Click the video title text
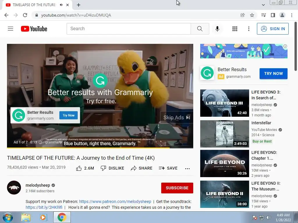The image size is (298, 223). click(81, 158)
